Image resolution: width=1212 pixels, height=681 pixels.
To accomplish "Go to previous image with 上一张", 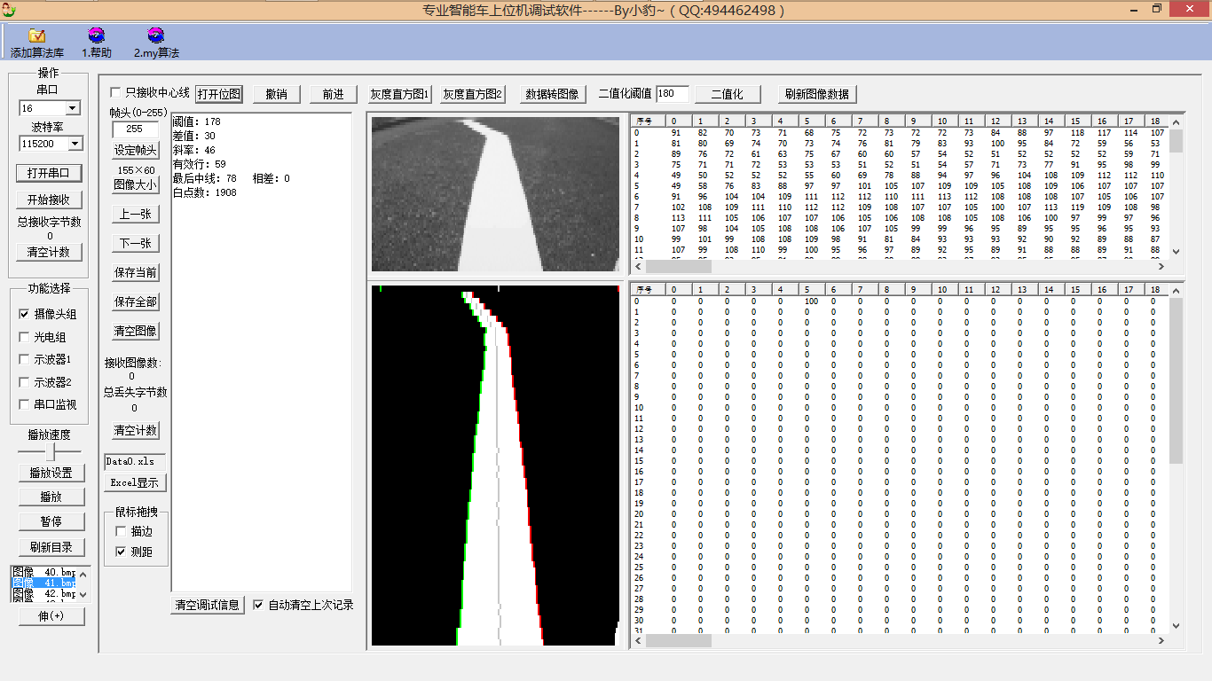I will [x=136, y=214].
